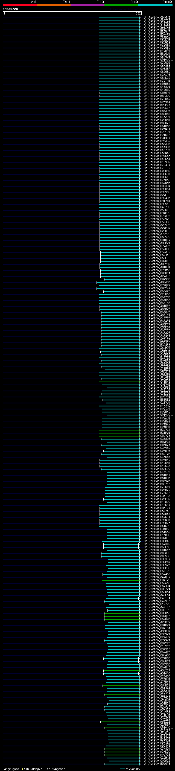Select the UniRef100_A7PRS9 label
Image resolution: width=175 pixels, height=771 pixels.
pos(157,99)
